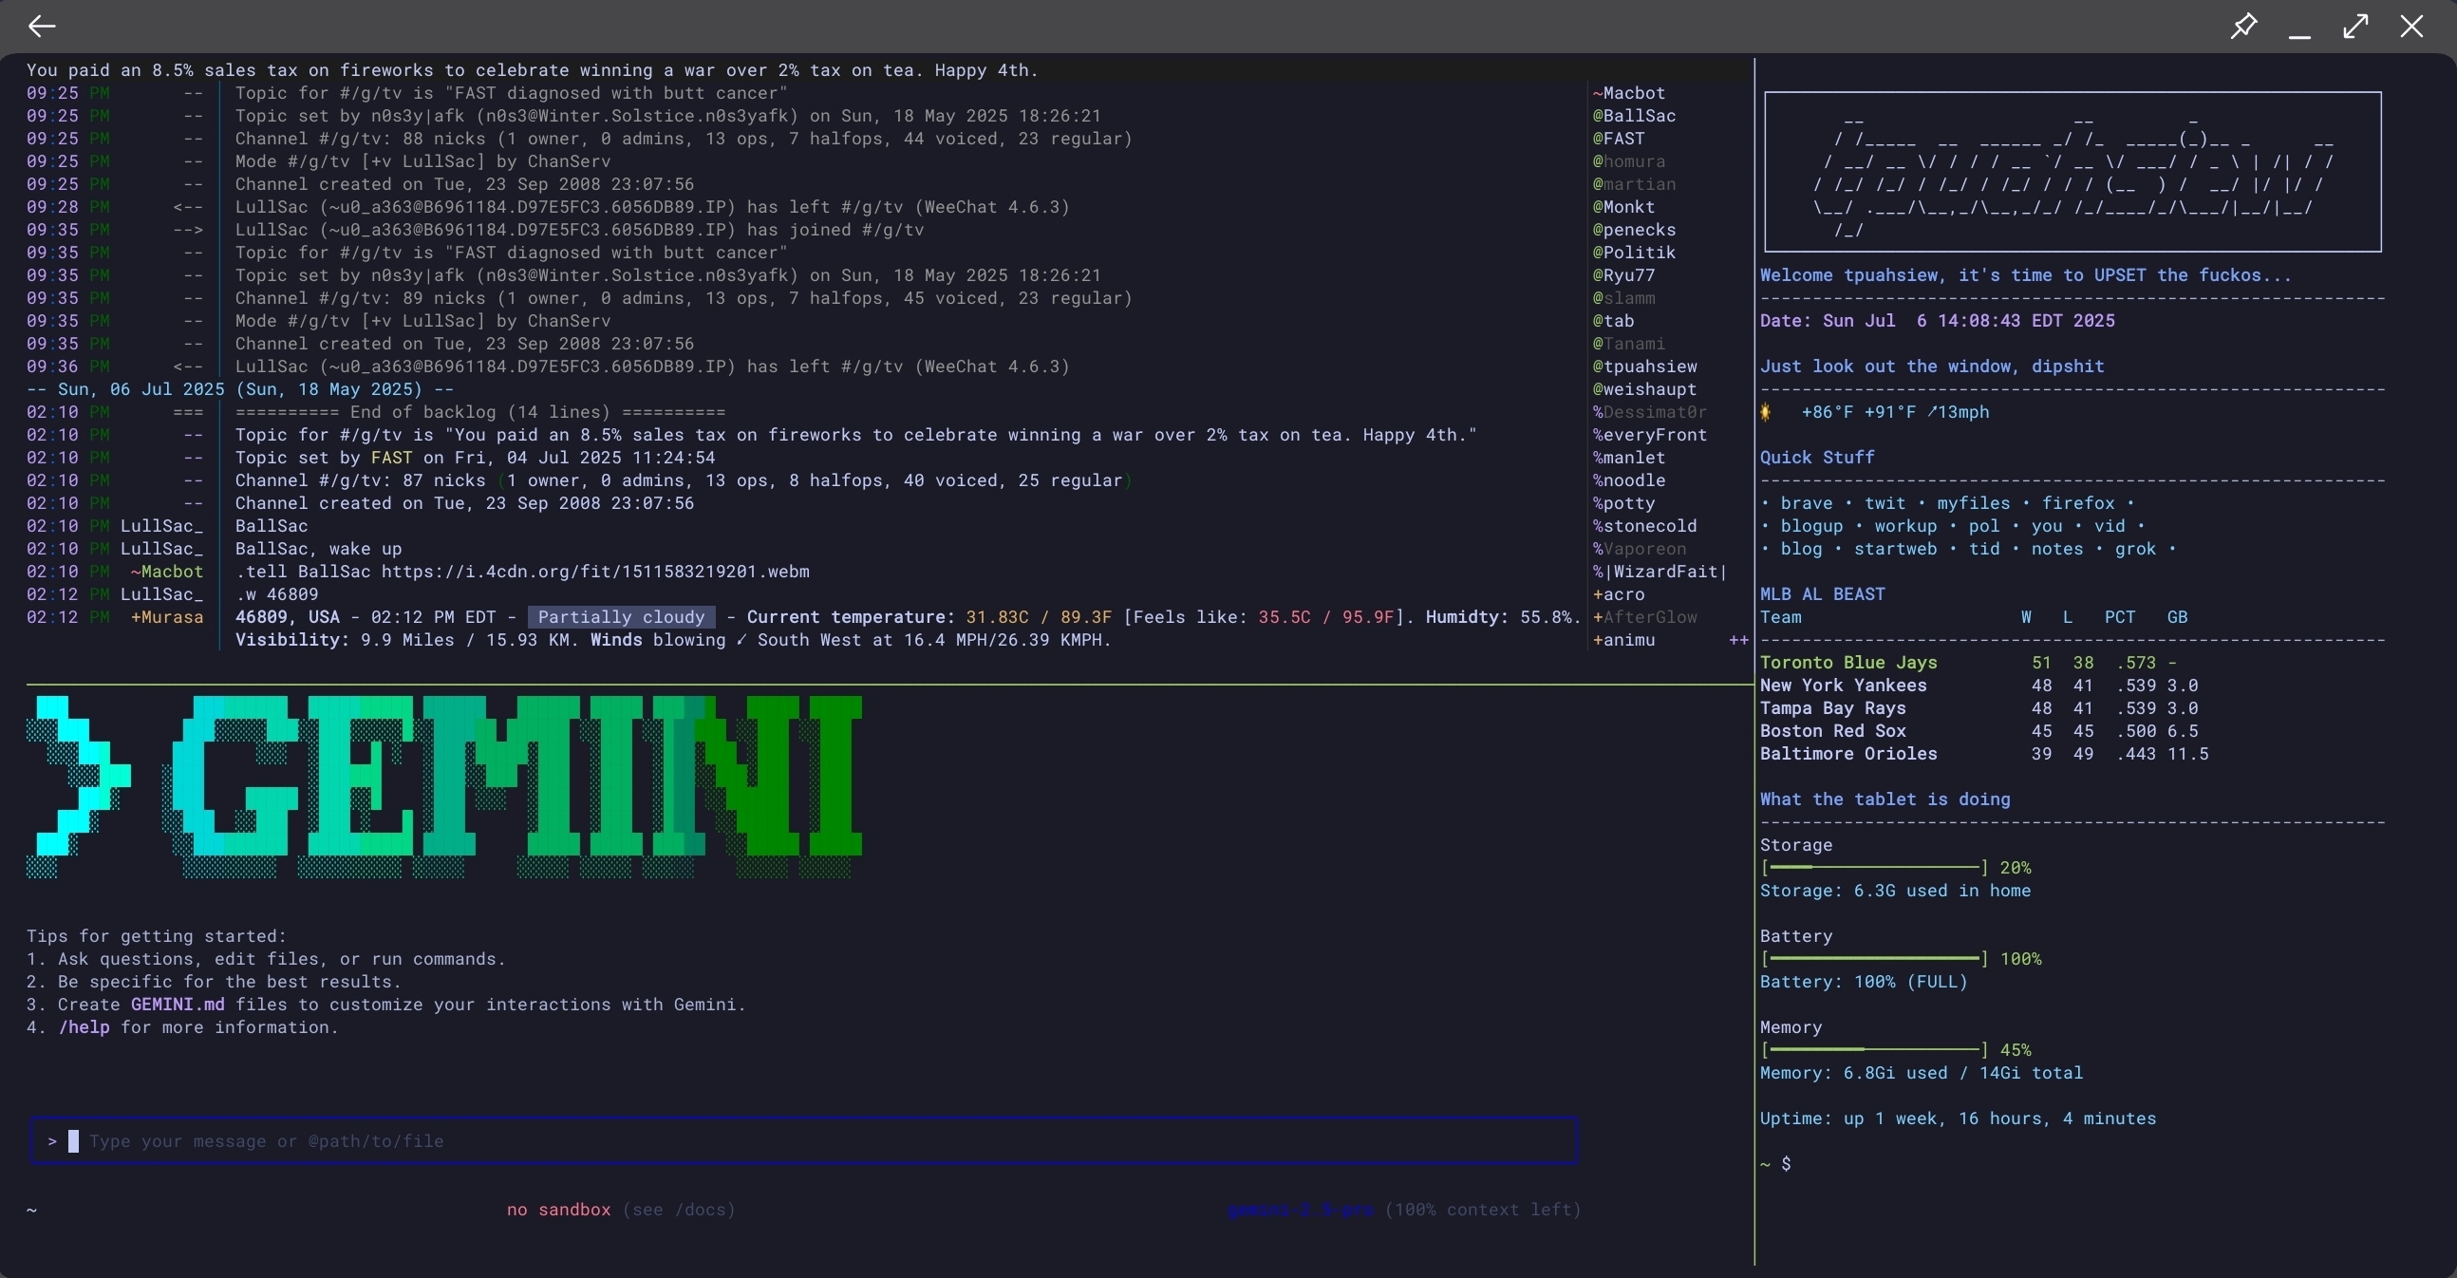
Task: Click the 'firefox' quick stuff shortcut
Action: click(2078, 503)
